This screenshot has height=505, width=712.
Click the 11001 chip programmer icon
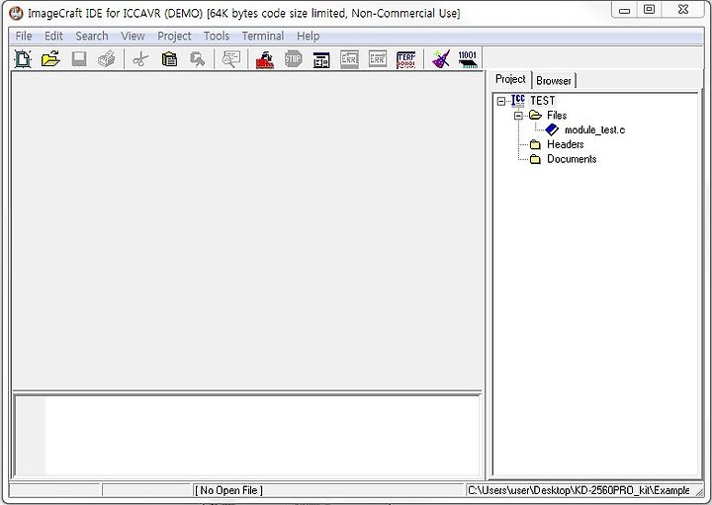click(x=467, y=59)
